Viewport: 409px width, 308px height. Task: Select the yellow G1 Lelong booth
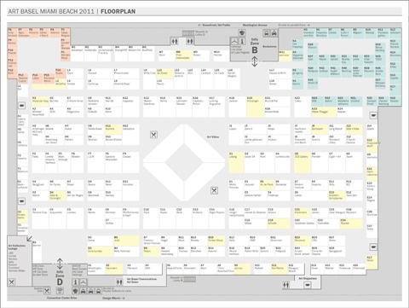pos(236,162)
